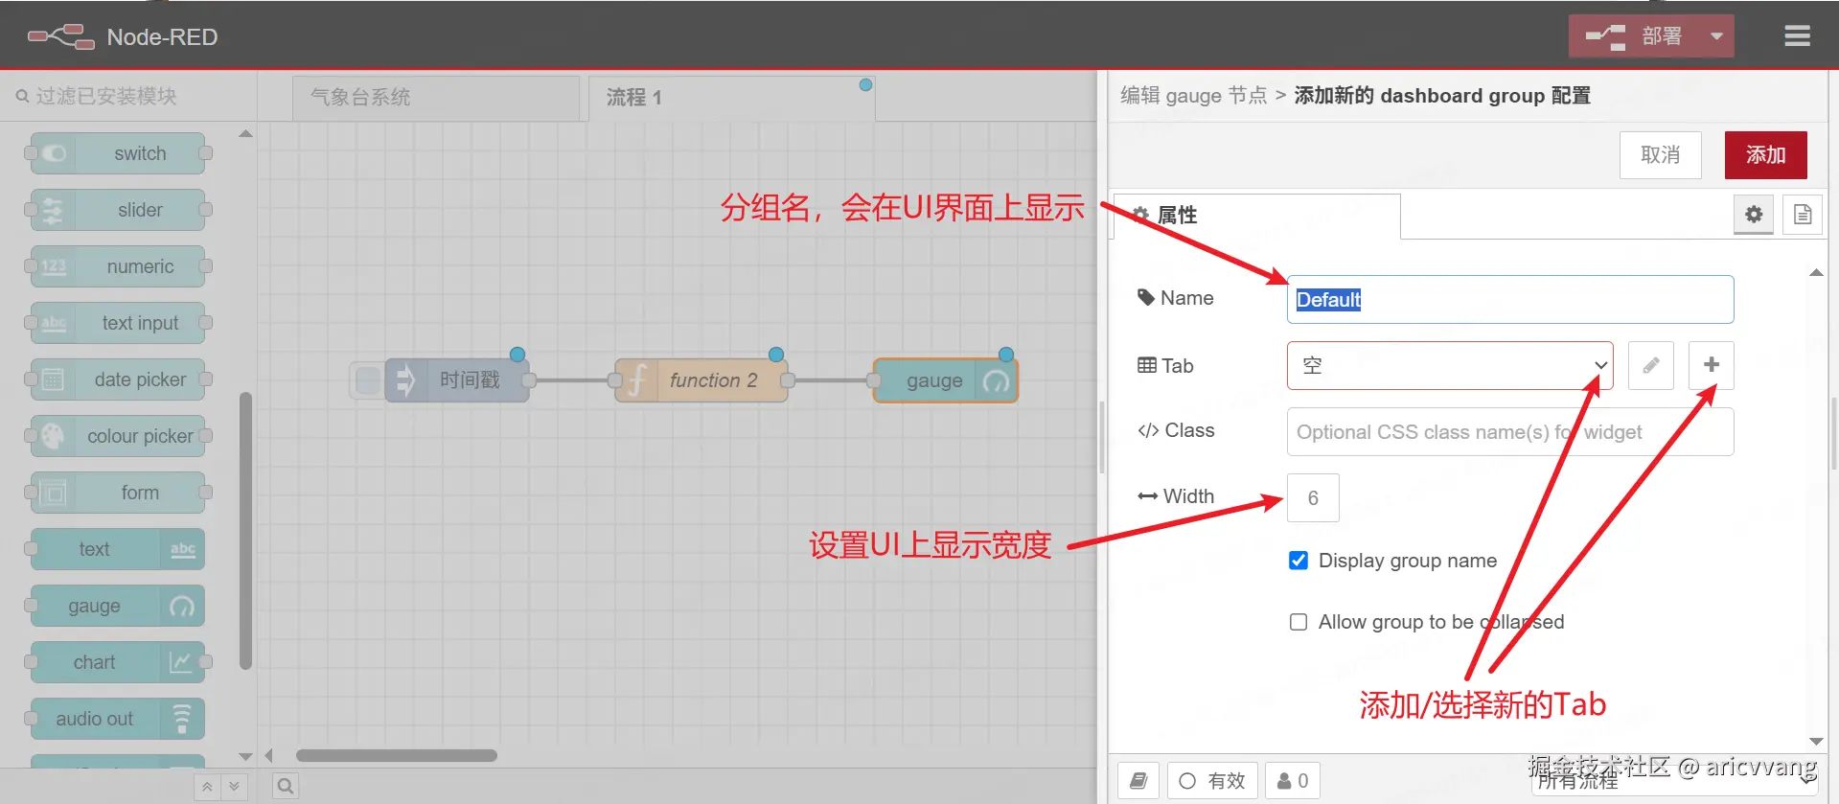Click the 添加 add button
This screenshot has width=1839, height=804.
point(1765,155)
